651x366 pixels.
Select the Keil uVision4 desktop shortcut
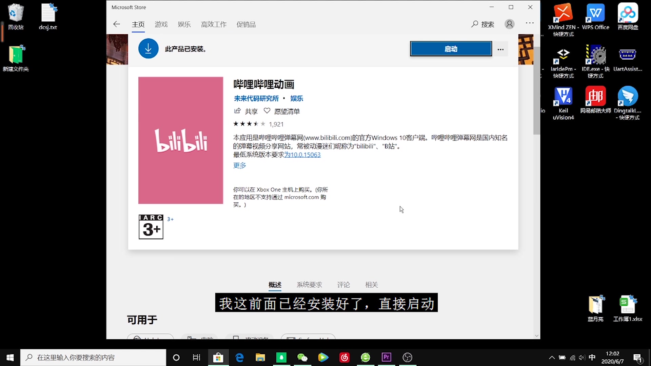(563, 103)
